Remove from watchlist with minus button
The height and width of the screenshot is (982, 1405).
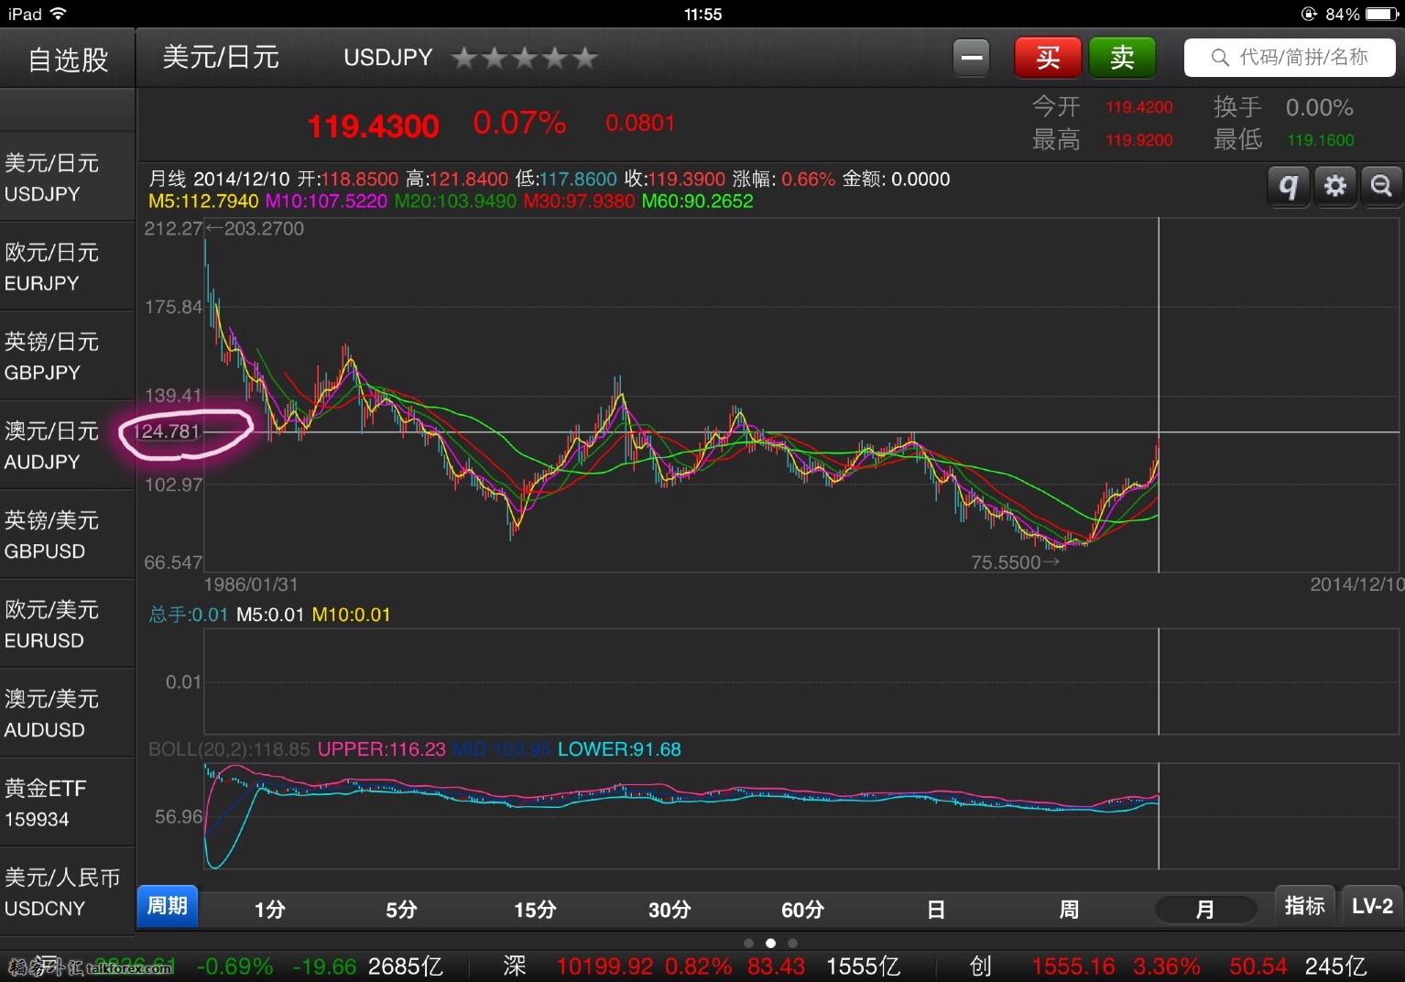click(972, 58)
